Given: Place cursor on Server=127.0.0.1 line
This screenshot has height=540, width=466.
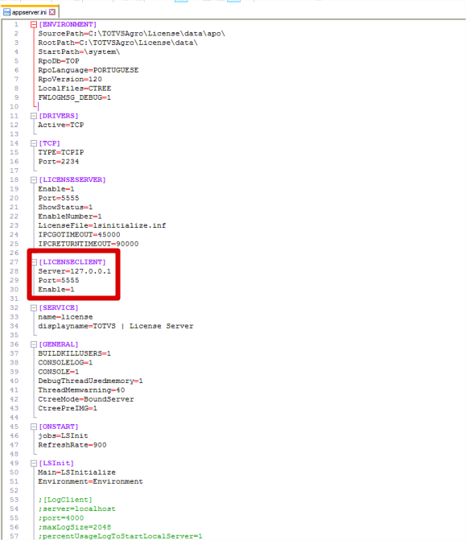Looking at the screenshot, I should pos(74,271).
